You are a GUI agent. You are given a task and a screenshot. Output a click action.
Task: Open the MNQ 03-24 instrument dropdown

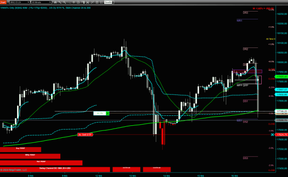pos(19,2)
